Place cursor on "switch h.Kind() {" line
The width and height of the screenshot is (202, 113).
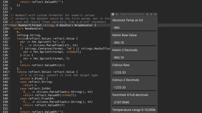click(x=34, y=78)
